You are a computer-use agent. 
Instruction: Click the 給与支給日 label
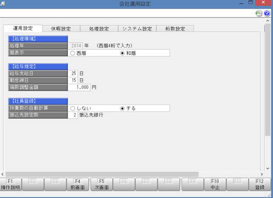38,74
